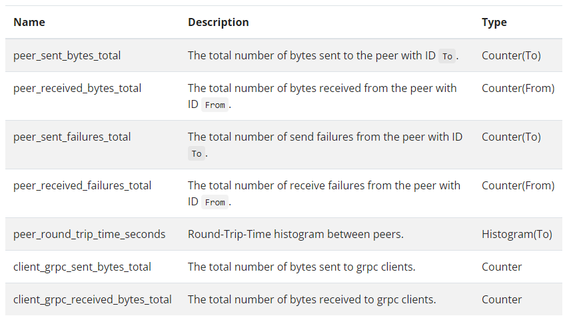Click the Round-Trip-Time histogram description text
This screenshot has height=320, width=567.
pyautogui.click(x=296, y=234)
